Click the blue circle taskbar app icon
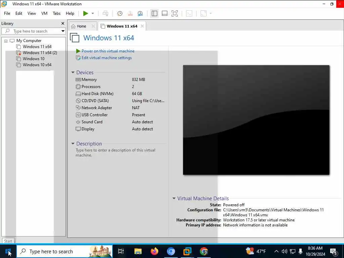 pos(171,251)
